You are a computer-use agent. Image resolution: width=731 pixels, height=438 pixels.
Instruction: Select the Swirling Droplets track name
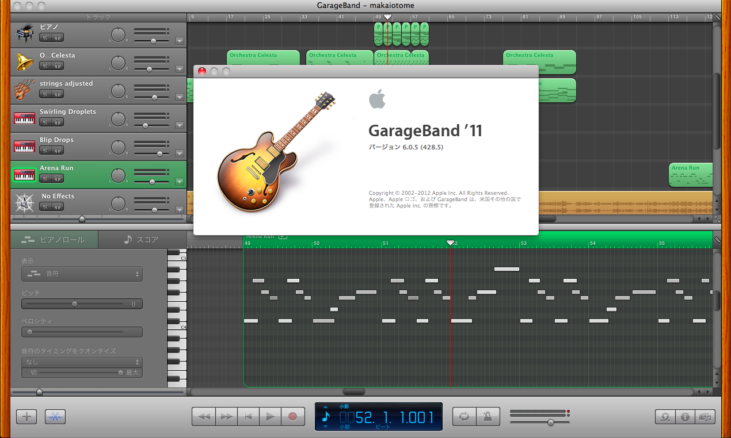(68, 112)
